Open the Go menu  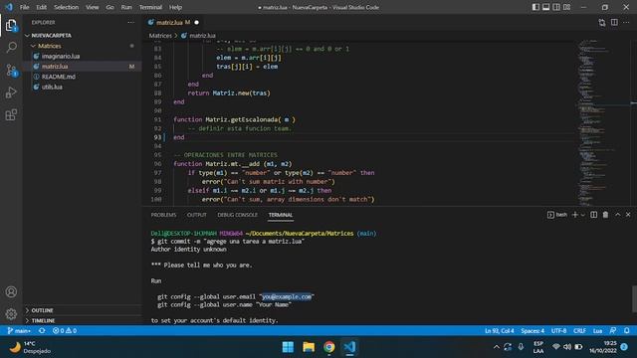click(109, 7)
